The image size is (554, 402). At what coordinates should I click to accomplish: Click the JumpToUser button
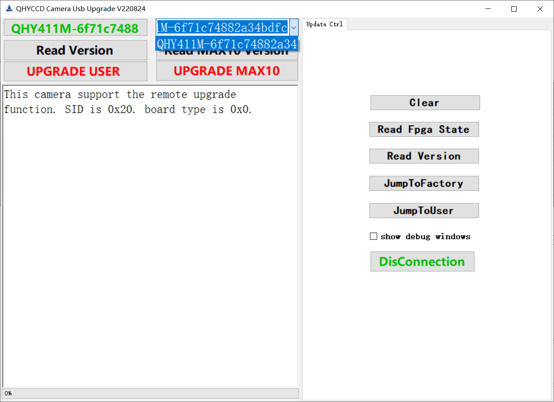[424, 210]
